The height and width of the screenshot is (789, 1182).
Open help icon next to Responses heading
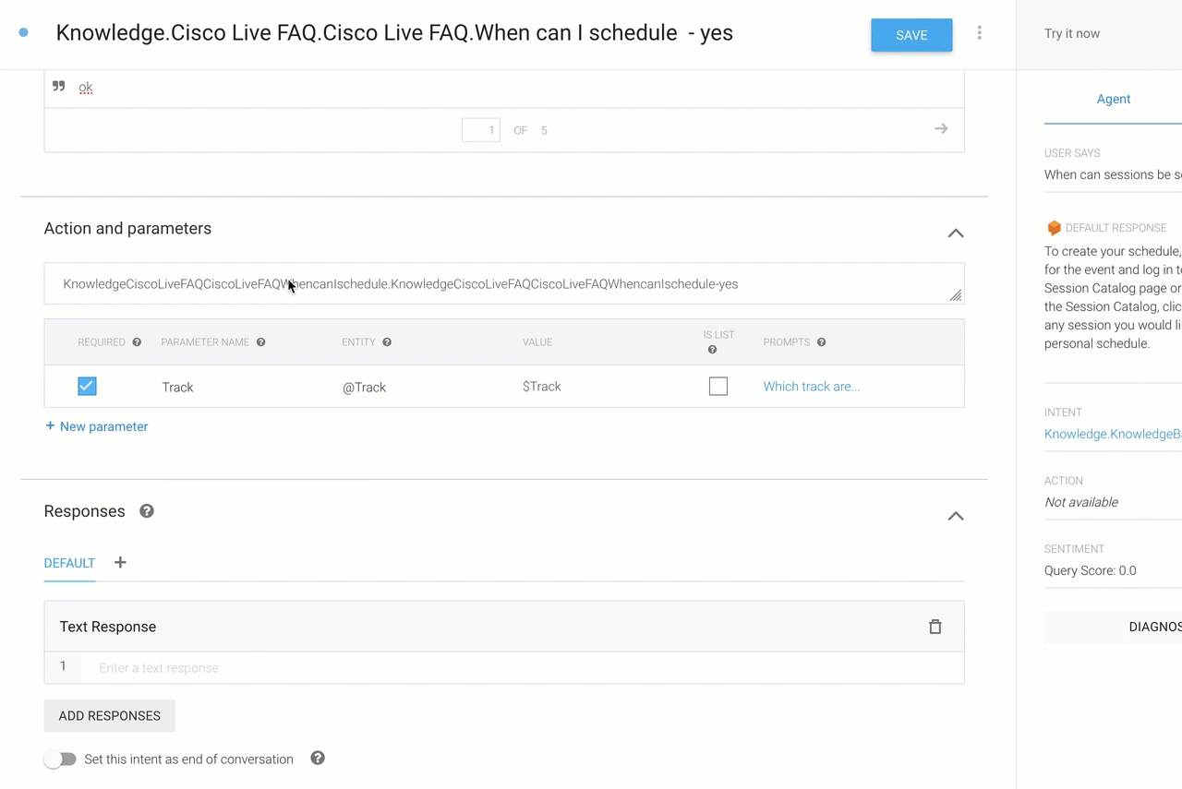pos(147,511)
